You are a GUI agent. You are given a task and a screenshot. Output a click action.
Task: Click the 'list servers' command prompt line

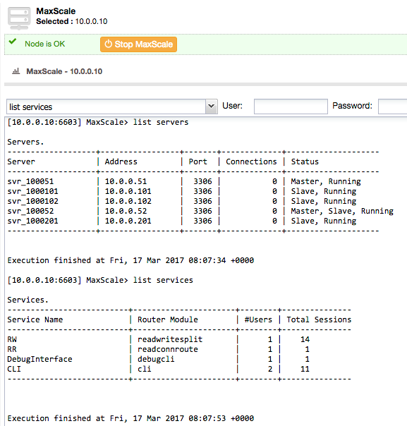[x=98, y=122]
